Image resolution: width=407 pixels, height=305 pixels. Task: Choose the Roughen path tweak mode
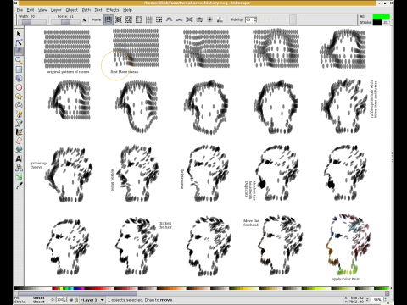199,19
